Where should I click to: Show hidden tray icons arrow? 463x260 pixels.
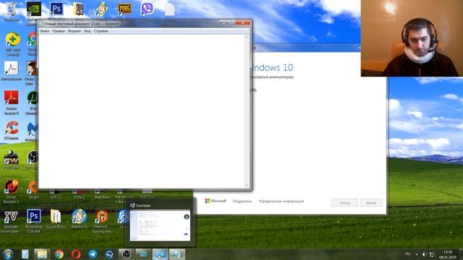(417, 254)
